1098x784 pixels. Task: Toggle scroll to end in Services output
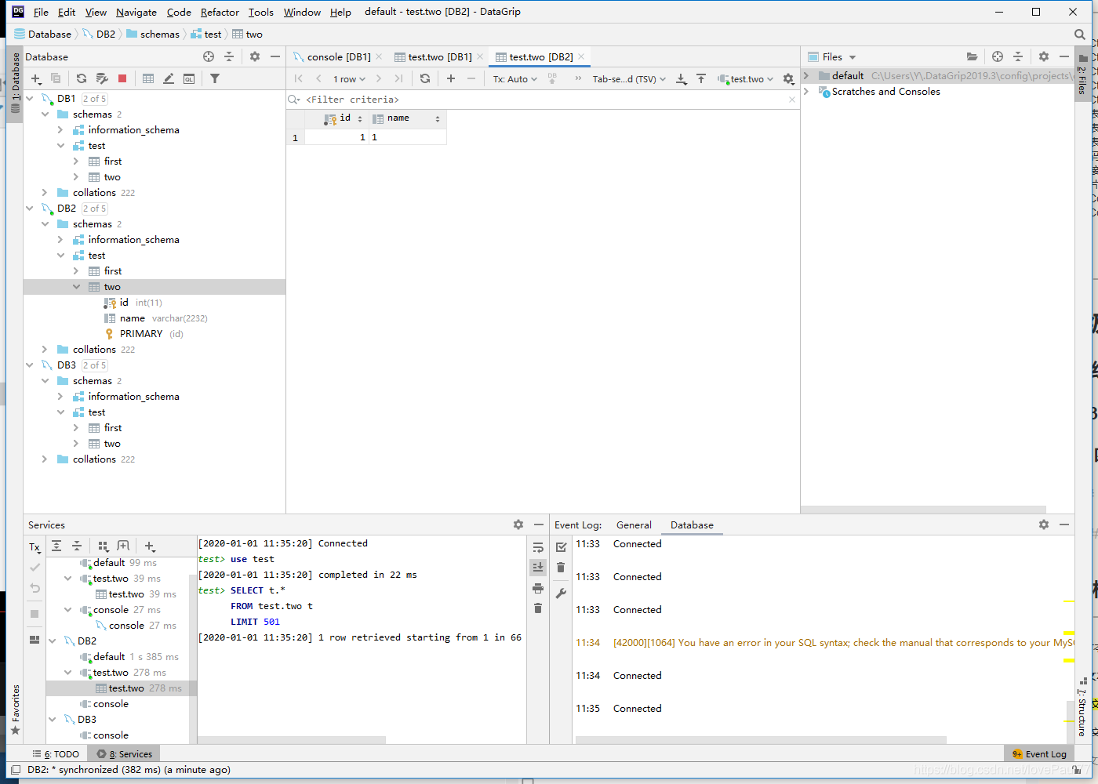tap(538, 567)
